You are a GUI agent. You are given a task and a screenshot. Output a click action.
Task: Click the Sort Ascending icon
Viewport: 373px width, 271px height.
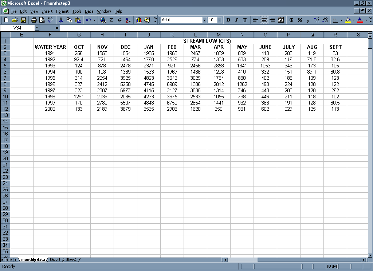click(x=128, y=20)
